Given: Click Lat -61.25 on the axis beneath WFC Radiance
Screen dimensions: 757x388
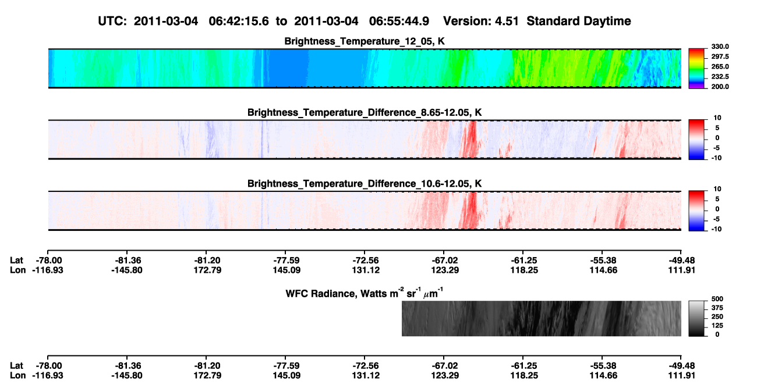Looking at the screenshot, I should [523, 366].
